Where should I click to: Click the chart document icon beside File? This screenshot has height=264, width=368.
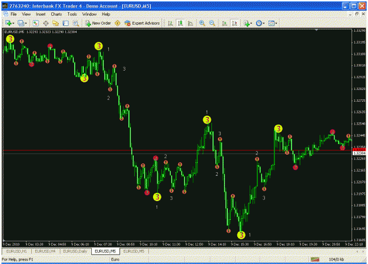click(5, 14)
